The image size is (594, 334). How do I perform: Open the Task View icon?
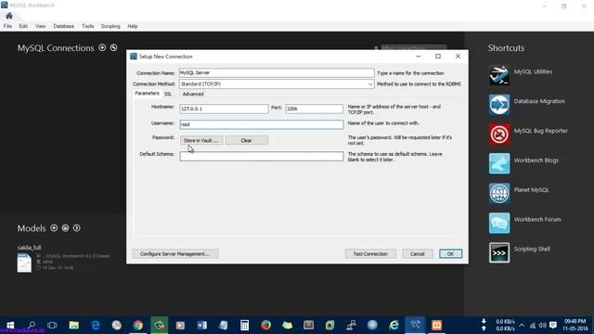coord(52,326)
